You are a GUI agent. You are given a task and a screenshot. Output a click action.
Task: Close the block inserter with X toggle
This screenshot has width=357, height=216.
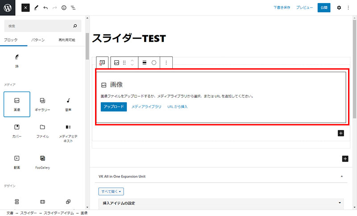tap(25, 8)
